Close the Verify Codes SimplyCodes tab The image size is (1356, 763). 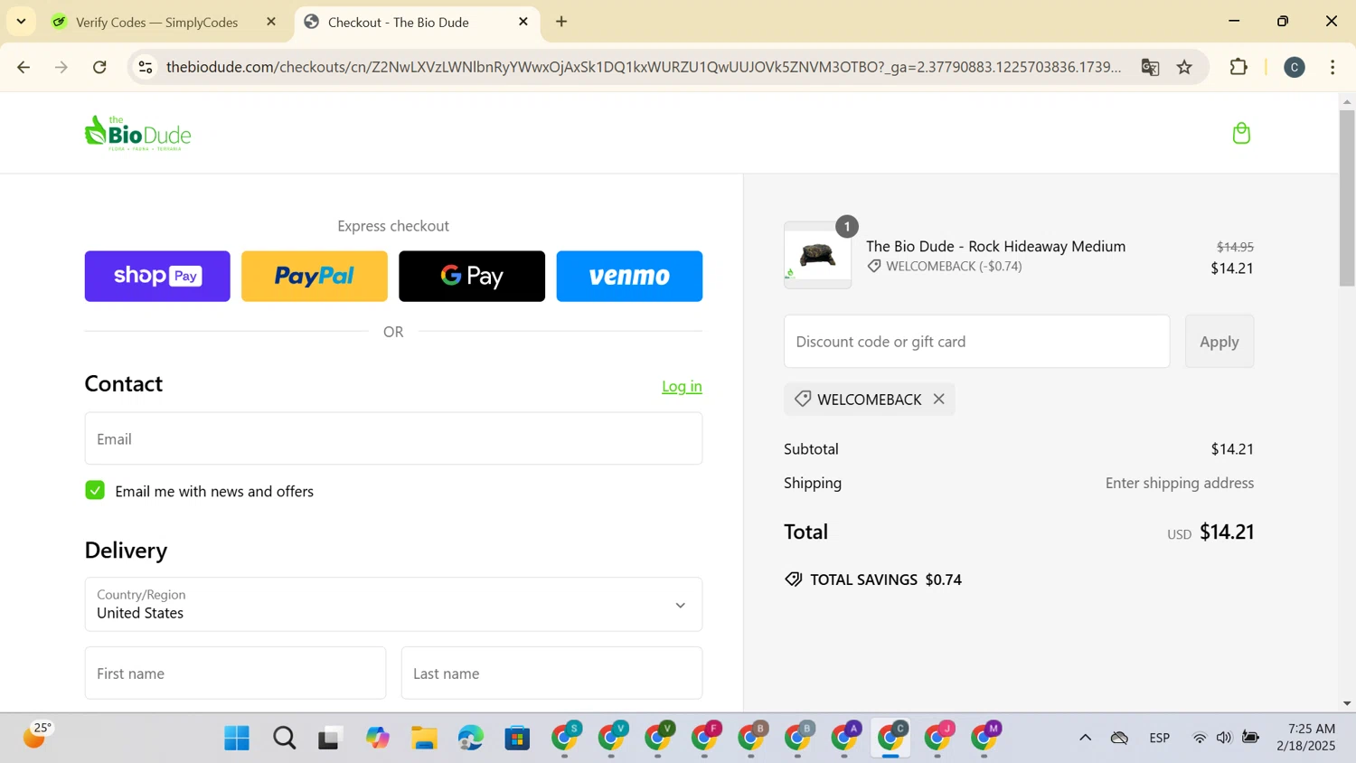(271, 22)
